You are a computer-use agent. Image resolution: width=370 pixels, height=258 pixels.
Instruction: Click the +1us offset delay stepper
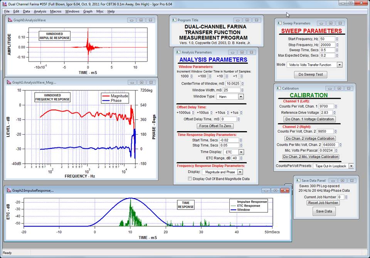[x=241, y=113]
